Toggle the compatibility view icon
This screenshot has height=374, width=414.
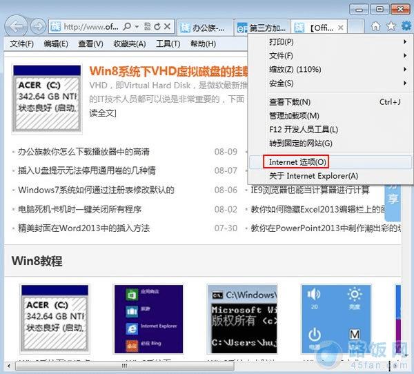tap(148, 26)
